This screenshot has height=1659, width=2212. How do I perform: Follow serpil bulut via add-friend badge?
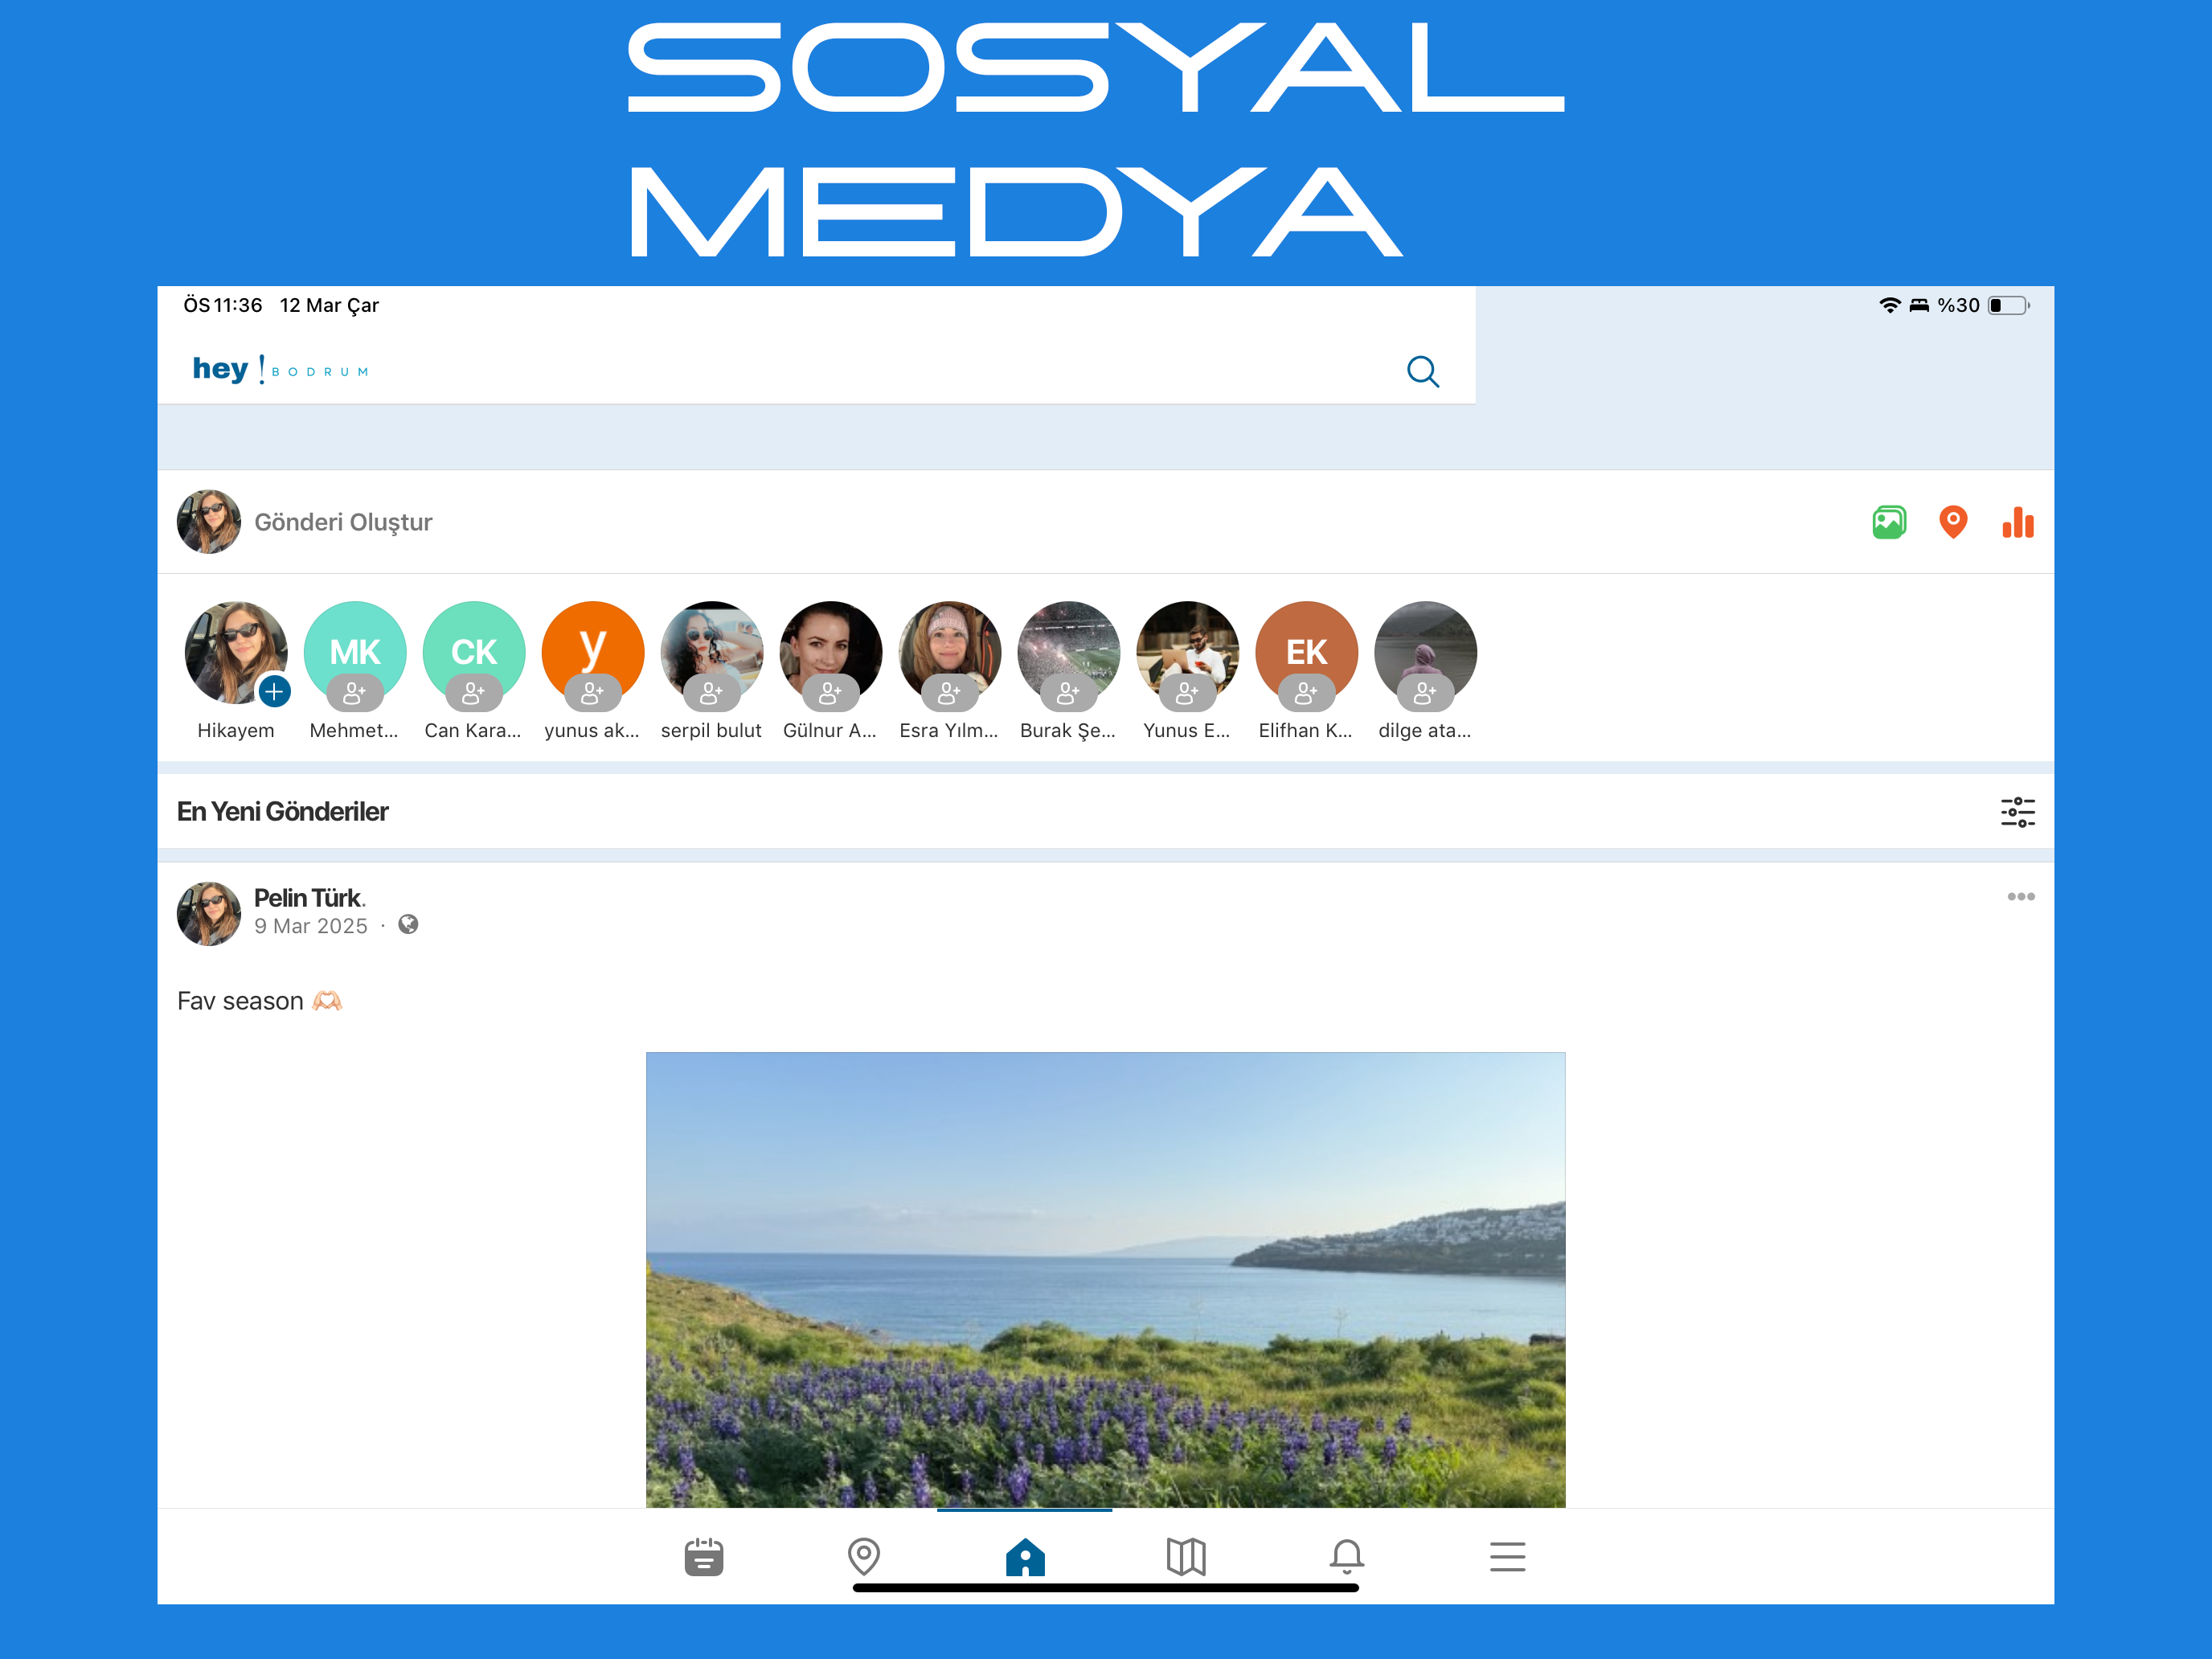[x=712, y=692]
